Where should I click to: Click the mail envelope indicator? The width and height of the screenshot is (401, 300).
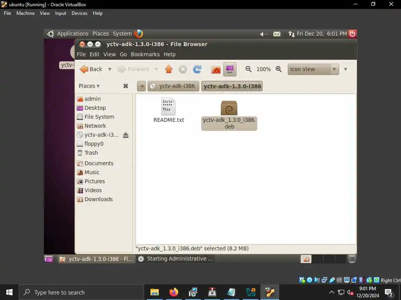(x=277, y=34)
